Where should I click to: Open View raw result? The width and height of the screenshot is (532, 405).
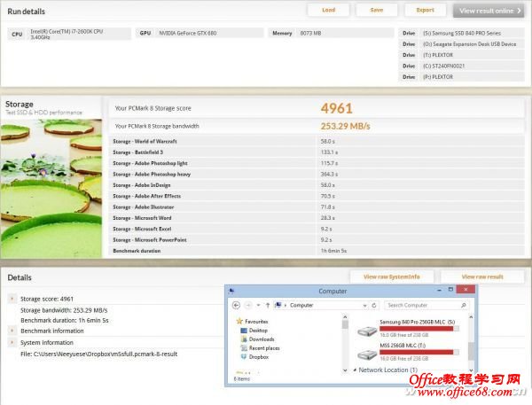[x=482, y=276]
